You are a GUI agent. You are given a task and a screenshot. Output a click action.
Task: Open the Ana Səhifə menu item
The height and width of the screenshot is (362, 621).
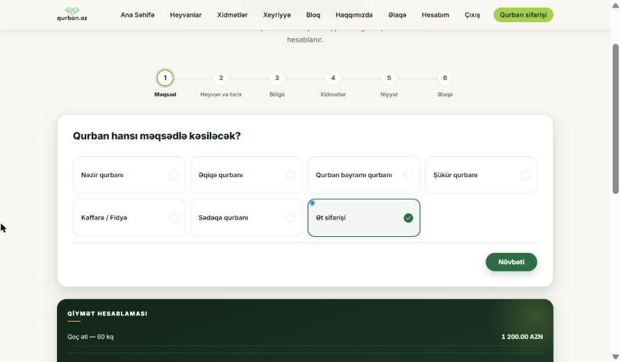[138, 15]
